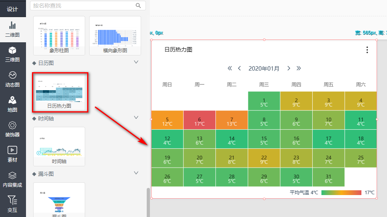Select the 动态图 sidebar icon
387x217 pixels.
point(12,79)
